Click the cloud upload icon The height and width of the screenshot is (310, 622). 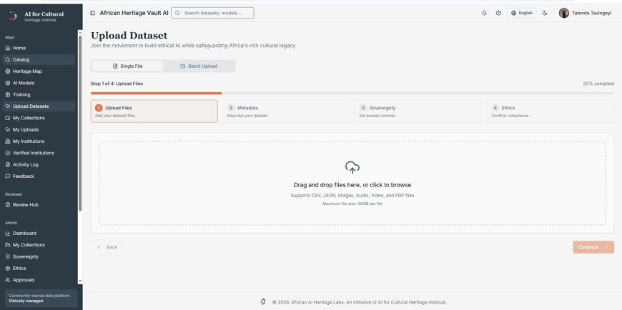coord(352,167)
